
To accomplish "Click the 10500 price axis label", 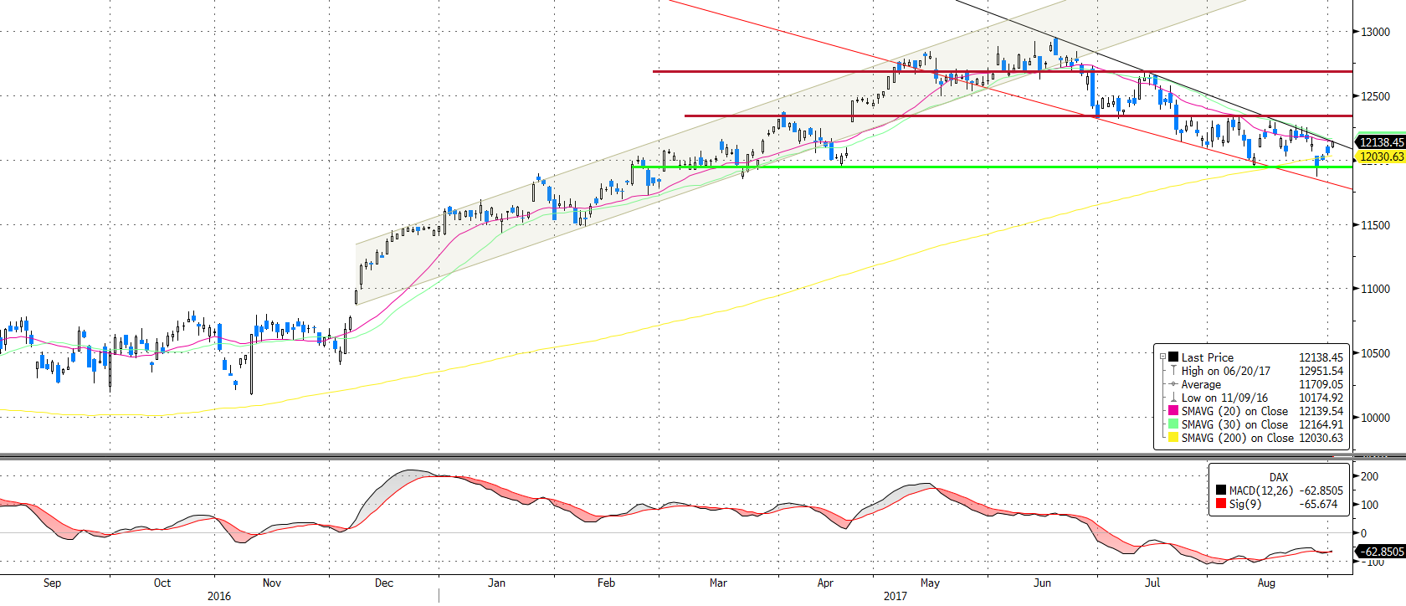I will (x=1375, y=353).
